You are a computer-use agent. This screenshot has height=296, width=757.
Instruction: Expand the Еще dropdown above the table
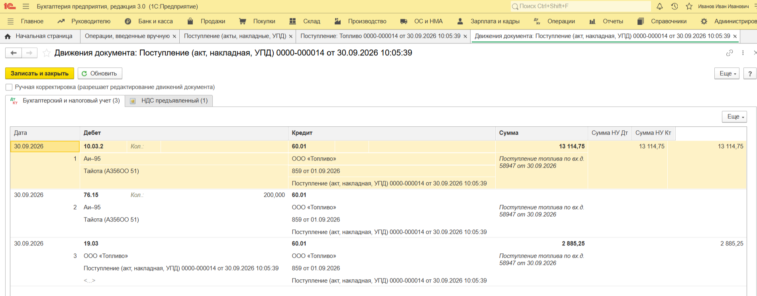point(735,116)
